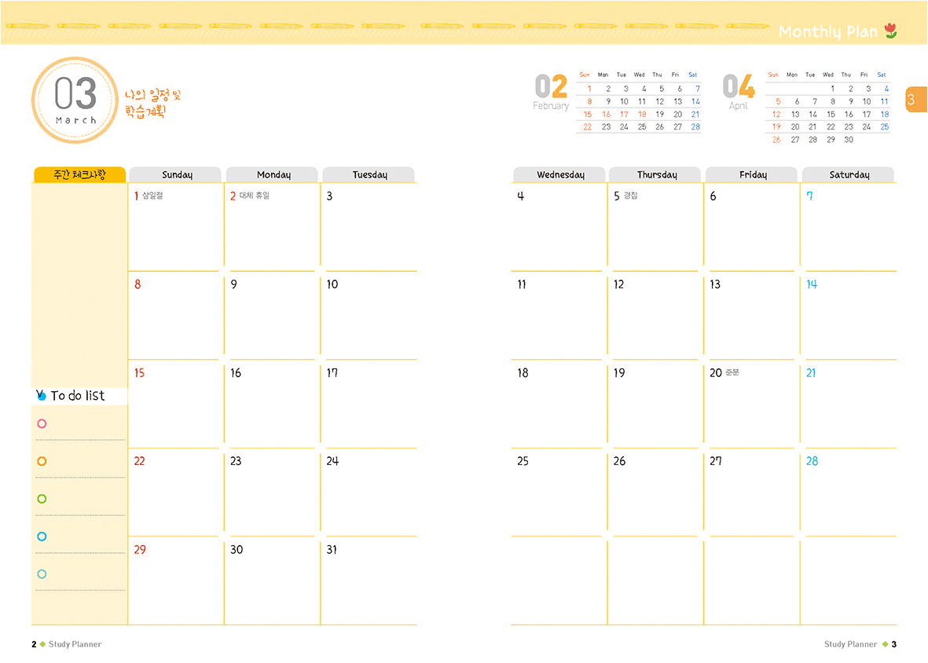Select the yellow 주간 체크사항 column header
Viewport: 928px width, 663px height.
(x=79, y=174)
